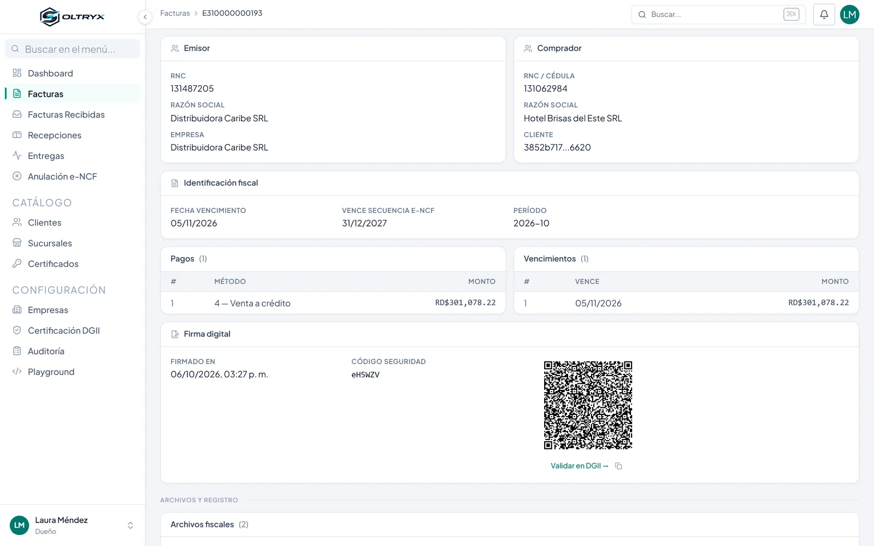Open Entregas page

72,156
